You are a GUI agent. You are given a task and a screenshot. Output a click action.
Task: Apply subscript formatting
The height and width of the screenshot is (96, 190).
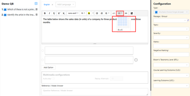(x=64, y=13)
